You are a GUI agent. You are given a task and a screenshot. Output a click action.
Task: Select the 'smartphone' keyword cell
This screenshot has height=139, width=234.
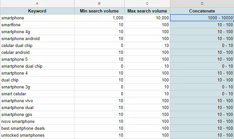37,18
